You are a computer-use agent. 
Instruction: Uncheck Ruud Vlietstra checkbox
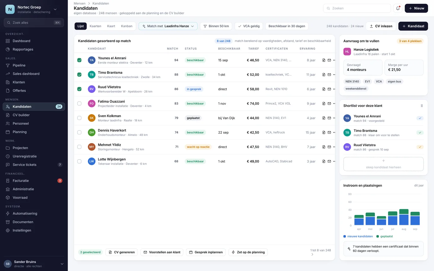(x=79, y=89)
